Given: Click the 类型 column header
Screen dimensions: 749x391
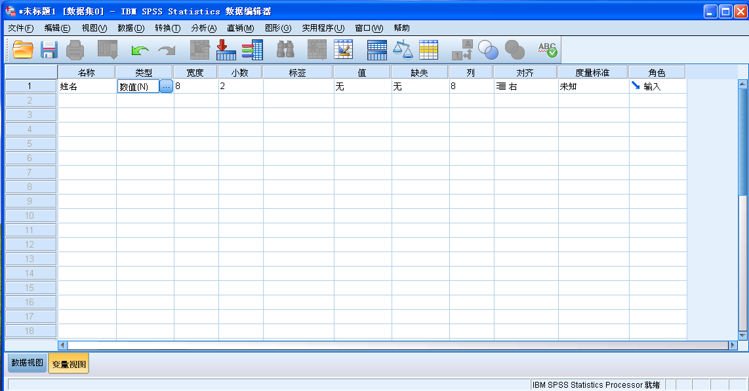Looking at the screenshot, I should pyautogui.click(x=144, y=73).
